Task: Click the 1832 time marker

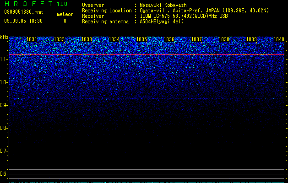Action: [x=60, y=39]
